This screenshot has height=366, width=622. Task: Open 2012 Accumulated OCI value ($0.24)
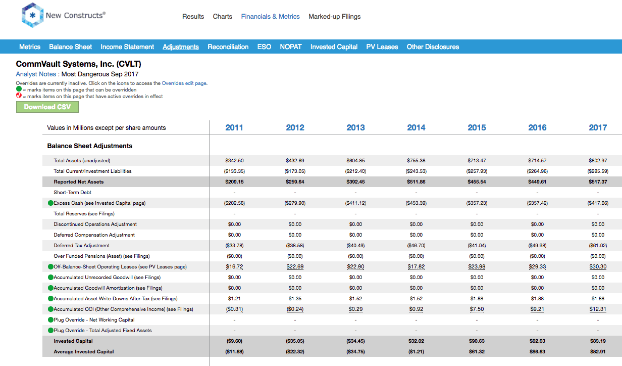click(x=295, y=309)
